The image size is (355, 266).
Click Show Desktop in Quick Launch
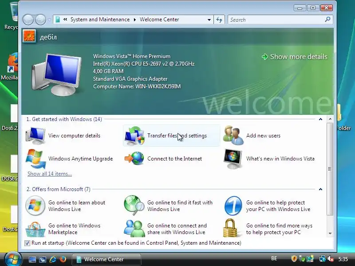coord(32,259)
